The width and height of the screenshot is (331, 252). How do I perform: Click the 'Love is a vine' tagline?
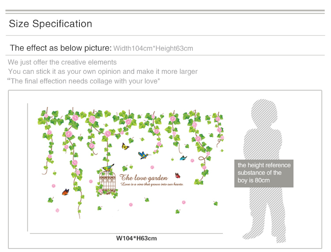[x=151, y=184]
